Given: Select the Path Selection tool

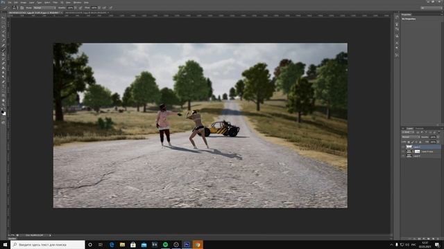Looking at the screenshot, I should click(x=3, y=91).
